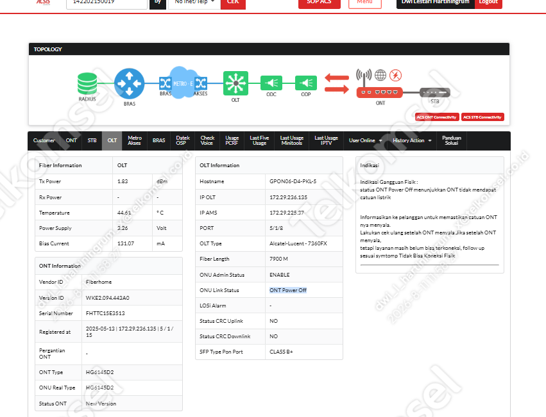
Task: Open the Panduan Solusi tab
Action: 452,140
